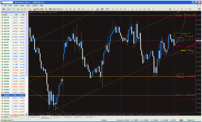
Task: Select the vertical line drawing tool
Action: [x=158, y=9]
